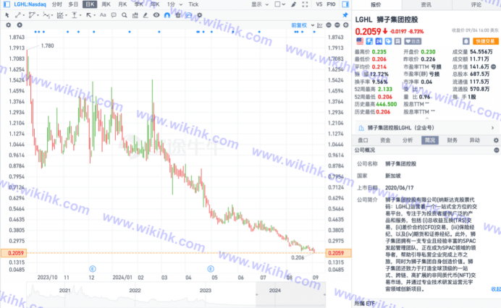Select the wave pattern drawing tool
Screen dimensions: 501x308
pos(46,15)
